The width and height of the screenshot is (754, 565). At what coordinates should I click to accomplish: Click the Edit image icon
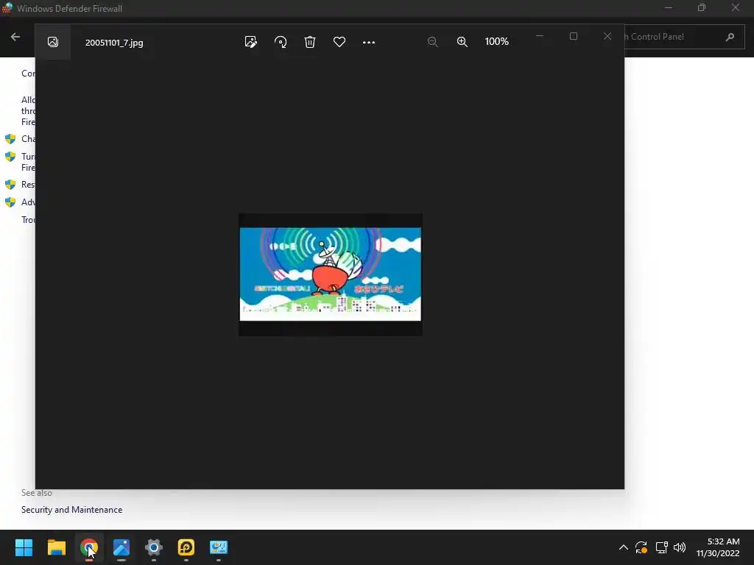250,42
